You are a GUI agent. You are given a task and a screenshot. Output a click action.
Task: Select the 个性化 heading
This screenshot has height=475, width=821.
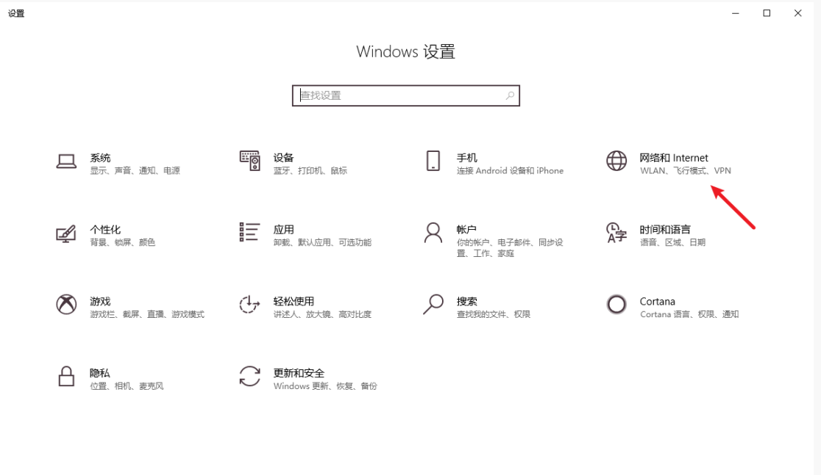point(105,229)
